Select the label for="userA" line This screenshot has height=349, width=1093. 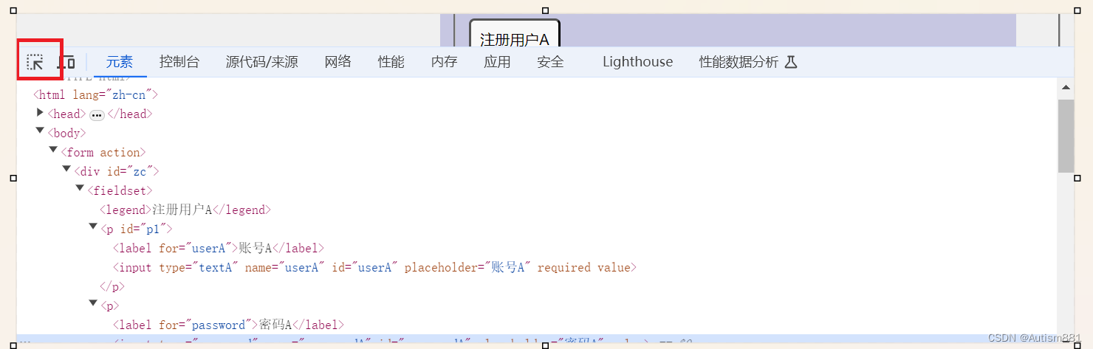[x=219, y=248]
